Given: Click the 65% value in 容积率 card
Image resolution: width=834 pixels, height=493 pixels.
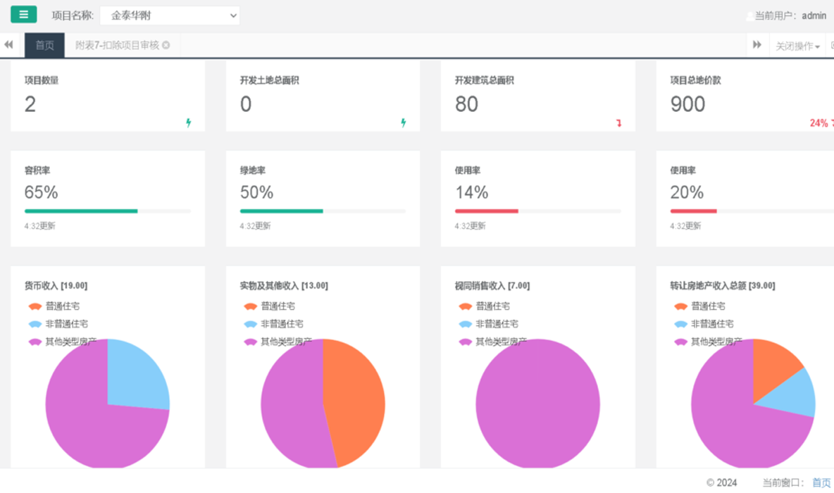Looking at the screenshot, I should (41, 192).
